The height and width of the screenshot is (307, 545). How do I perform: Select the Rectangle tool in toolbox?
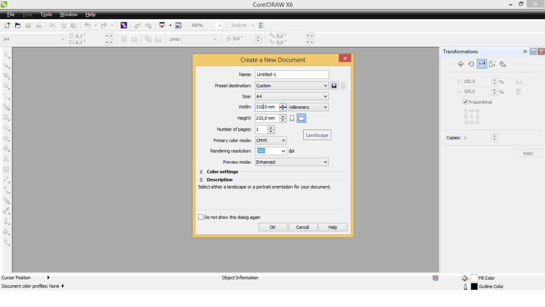[6, 117]
